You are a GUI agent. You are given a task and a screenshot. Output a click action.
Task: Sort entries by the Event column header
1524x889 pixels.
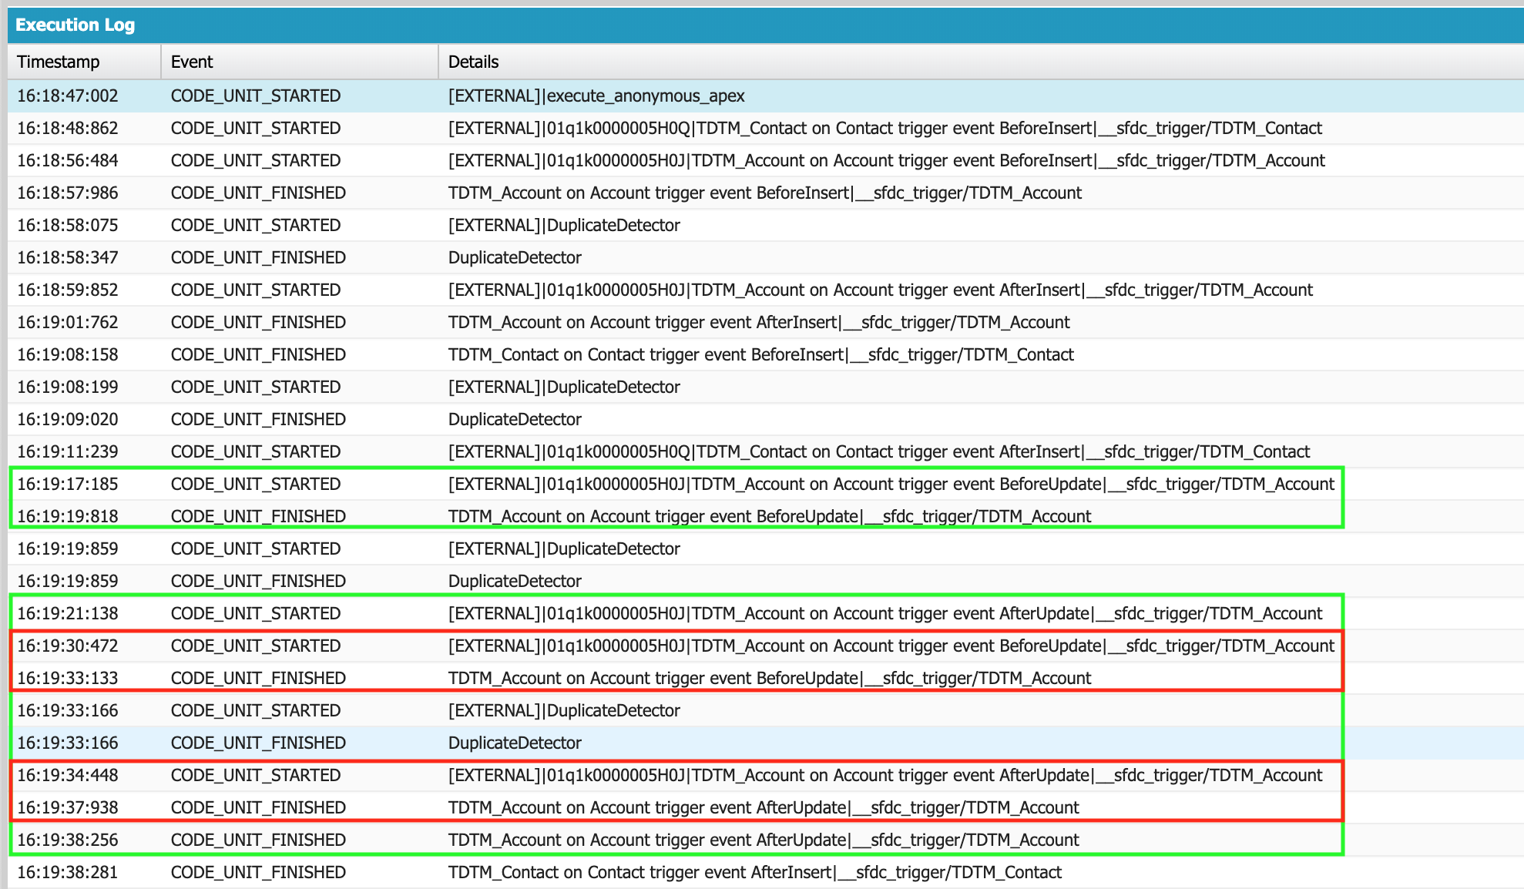coord(191,62)
